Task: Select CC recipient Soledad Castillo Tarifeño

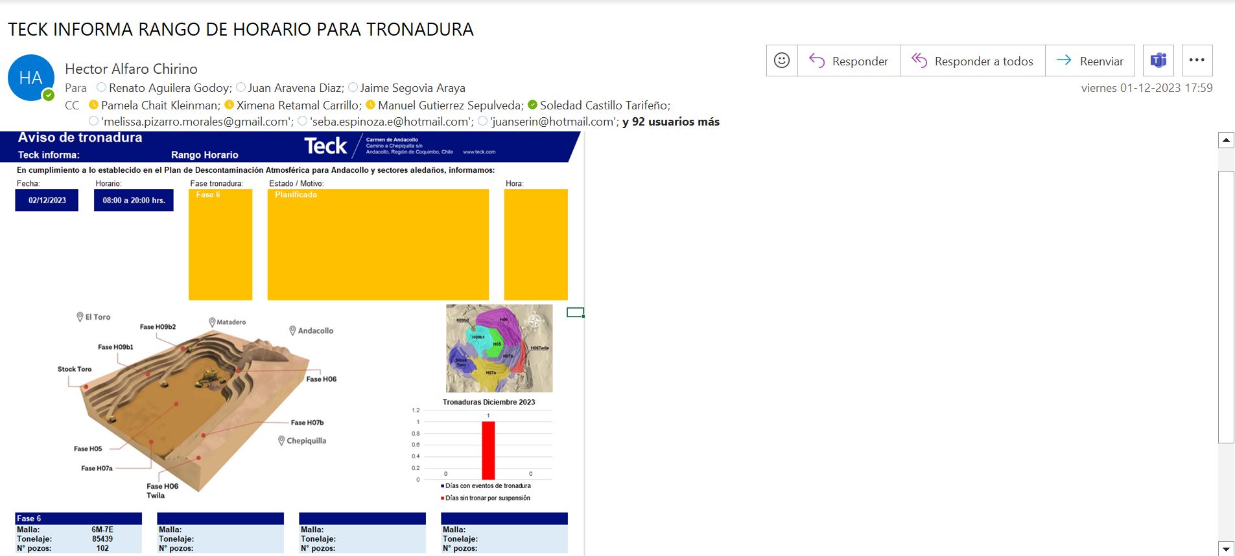Action: tap(605, 105)
